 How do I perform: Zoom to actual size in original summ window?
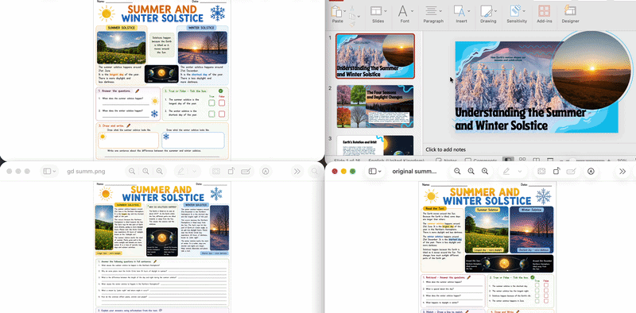471,172
